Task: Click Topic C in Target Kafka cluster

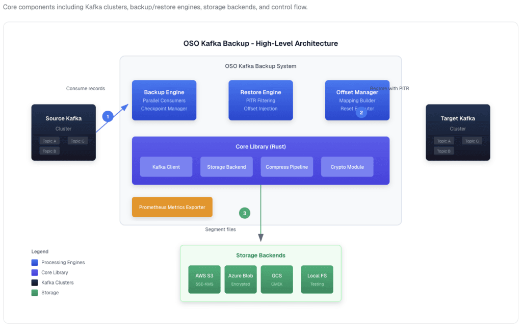Action: pos(473,141)
